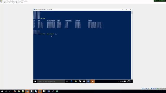
Task: Click the PowerShell title bar icon
Action: pyautogui.click(x=34, y=10)
